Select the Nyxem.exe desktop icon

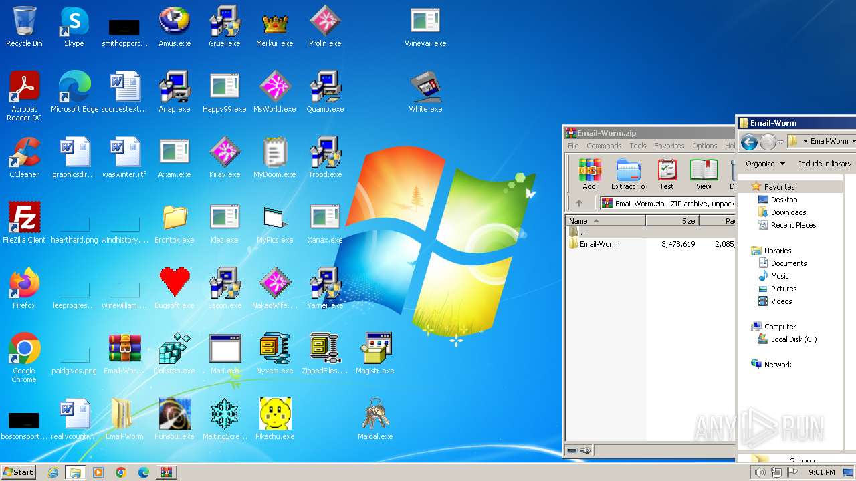pyautogui.click(x=275, y=354)
